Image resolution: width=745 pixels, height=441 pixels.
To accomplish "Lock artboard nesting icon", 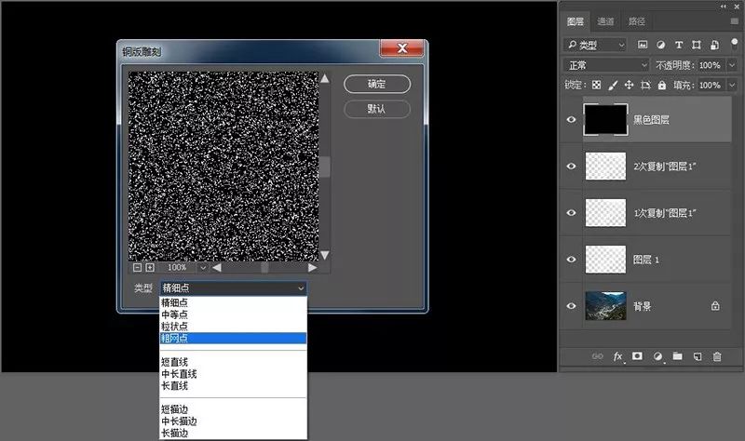I will coord(645,85).
